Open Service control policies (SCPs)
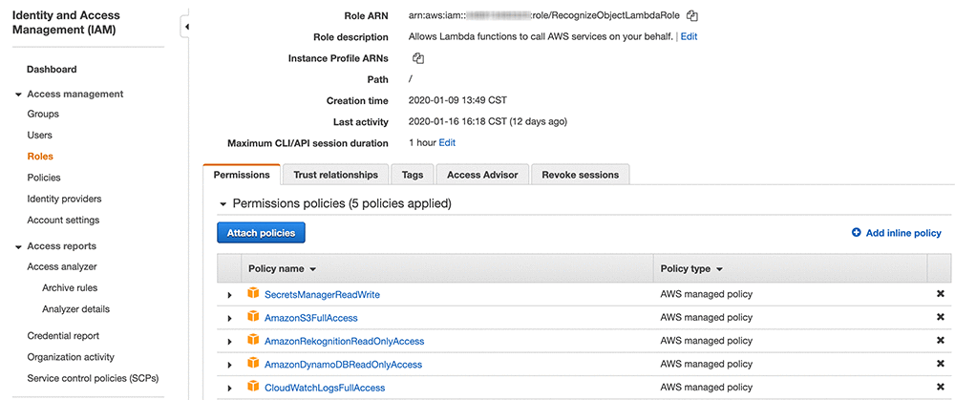Image resolution: width=955 pixels, height=400 pixels. (94, 379)
